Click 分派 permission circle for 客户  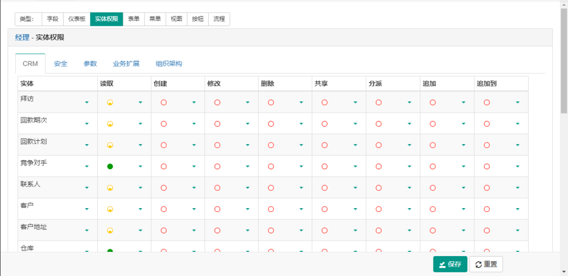(x=379, y=209)
